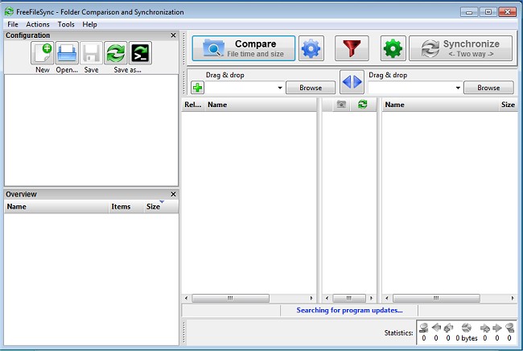Viewport: 523px width, 351px height.
Task: Click the update-right arrow statistics icon
Action: [x=497, y=328]
